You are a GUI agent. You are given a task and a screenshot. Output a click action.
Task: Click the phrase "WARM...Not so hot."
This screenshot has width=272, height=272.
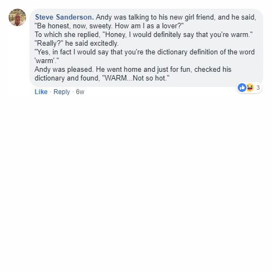coord(136,78)
